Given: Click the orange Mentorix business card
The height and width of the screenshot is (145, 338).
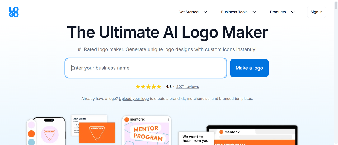Looking at the screenshot, I should click(97, 133).
